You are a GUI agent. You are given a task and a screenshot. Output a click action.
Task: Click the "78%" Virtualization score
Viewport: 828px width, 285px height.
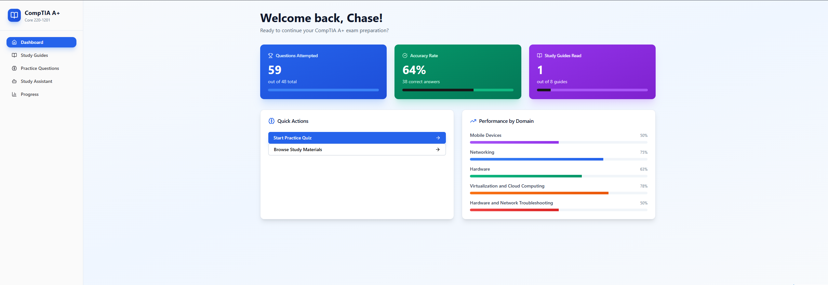pyautogui.click(x=644, y=186)
